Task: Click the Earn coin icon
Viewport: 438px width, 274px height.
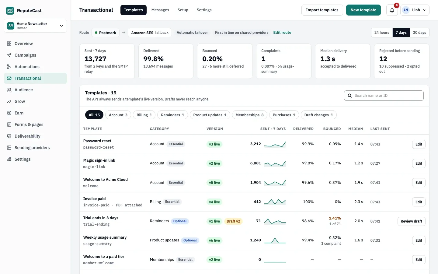Action: click(9, 113)
